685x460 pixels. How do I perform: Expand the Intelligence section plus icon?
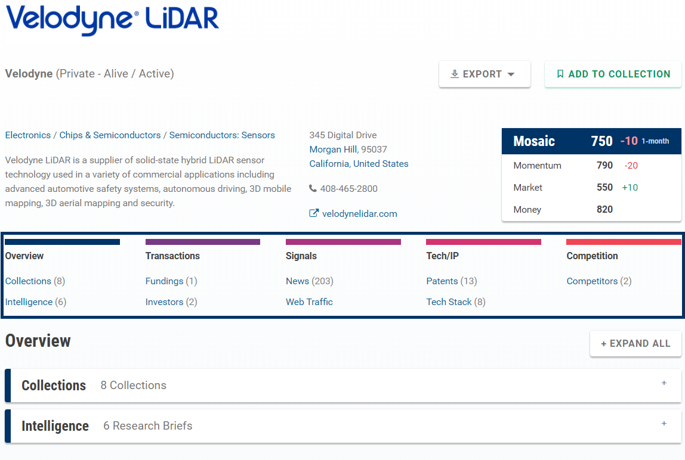pyautogui.click(x=664, y=423)
